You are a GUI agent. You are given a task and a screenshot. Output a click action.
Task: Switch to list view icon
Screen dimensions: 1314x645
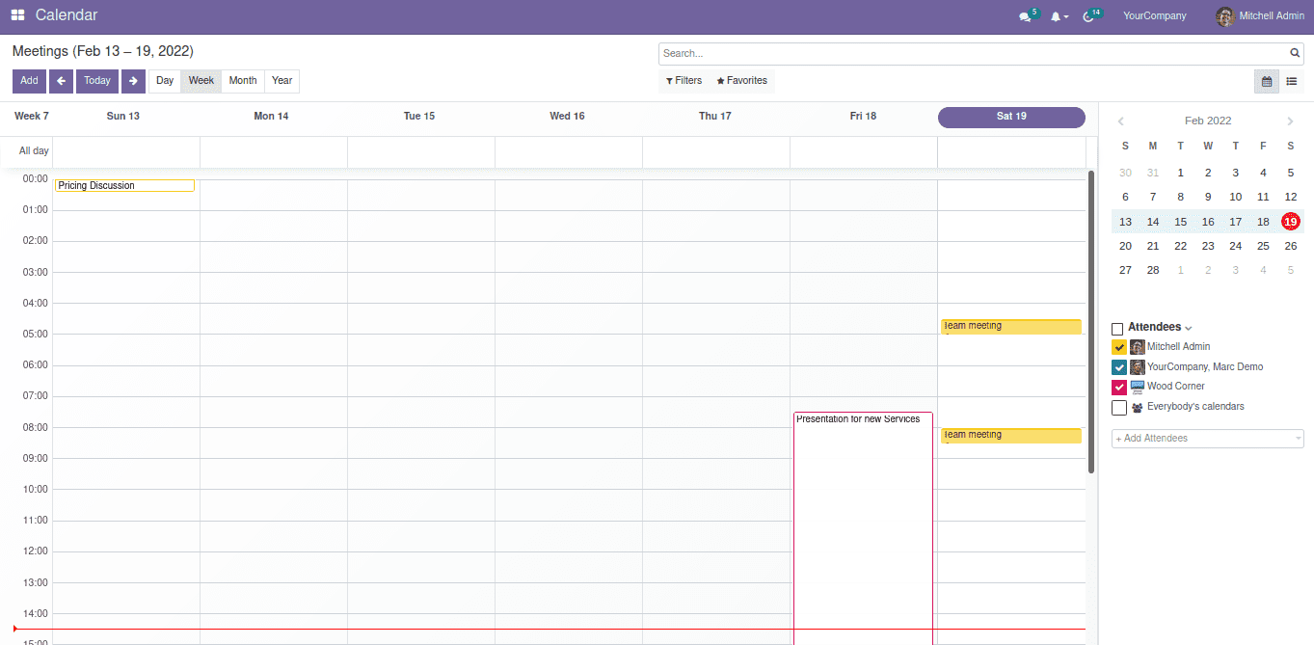pyautogui.click(x=1291, y=82)
